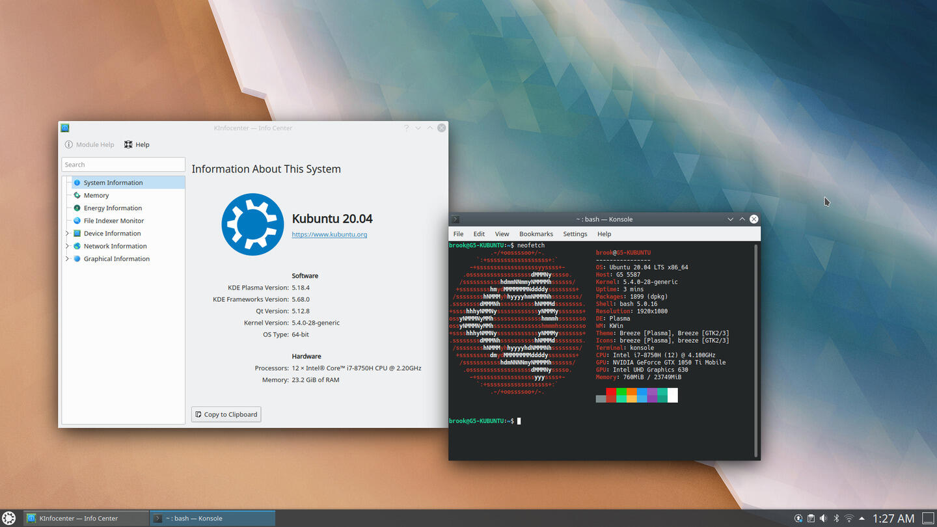
Task: Click Qt Version value 5.12.8
Action: tap(301, 311)
